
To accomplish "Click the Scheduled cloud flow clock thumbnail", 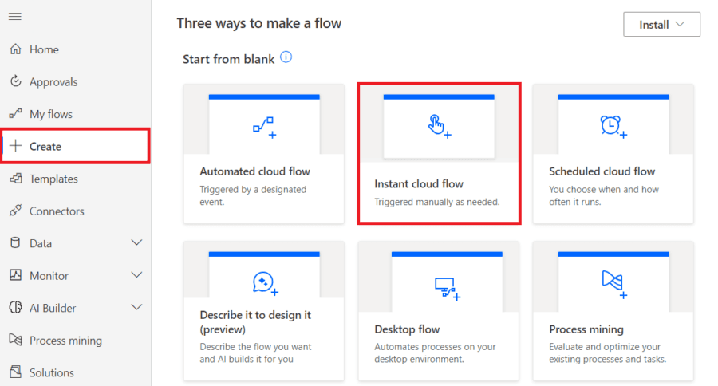I will point(613,125).
